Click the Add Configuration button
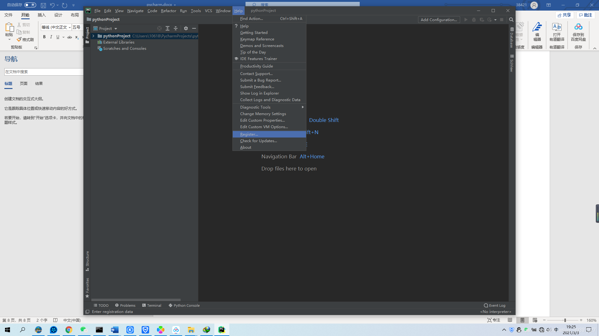This screenshot has width=599, height=336. tap(439, 19)
